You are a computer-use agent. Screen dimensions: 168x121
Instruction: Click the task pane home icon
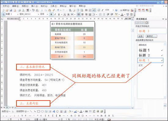[x=146, y=23]
